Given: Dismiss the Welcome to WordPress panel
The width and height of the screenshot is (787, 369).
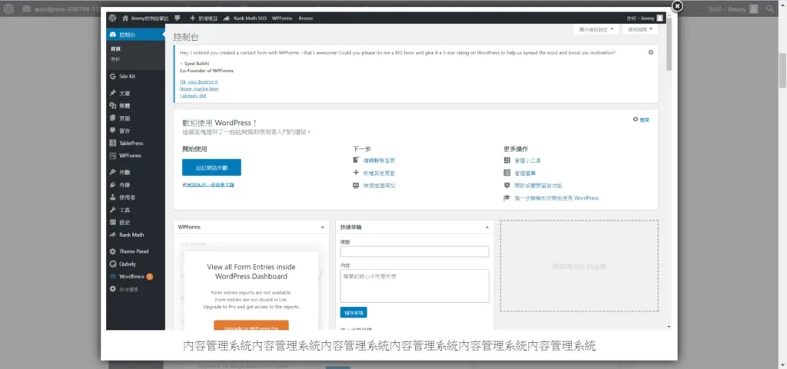Looking at the screenshot, I should (642, 120).
